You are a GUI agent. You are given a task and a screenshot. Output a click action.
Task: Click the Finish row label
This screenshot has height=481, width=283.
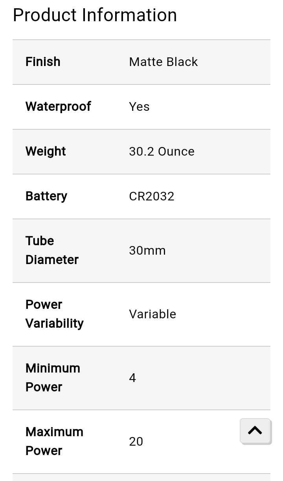click(43, 62)
